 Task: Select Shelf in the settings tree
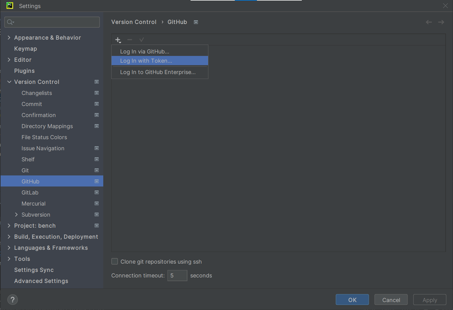pos(28,159)
